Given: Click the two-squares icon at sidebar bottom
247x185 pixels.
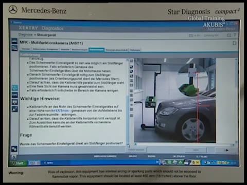Looking at the screenshot, I should click(14, 149).
